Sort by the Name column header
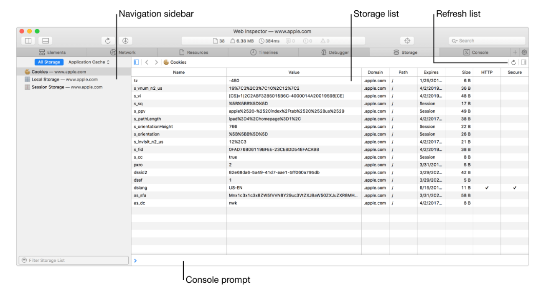The width and height of the screenshot is (545, 291). tap(179, 72)
